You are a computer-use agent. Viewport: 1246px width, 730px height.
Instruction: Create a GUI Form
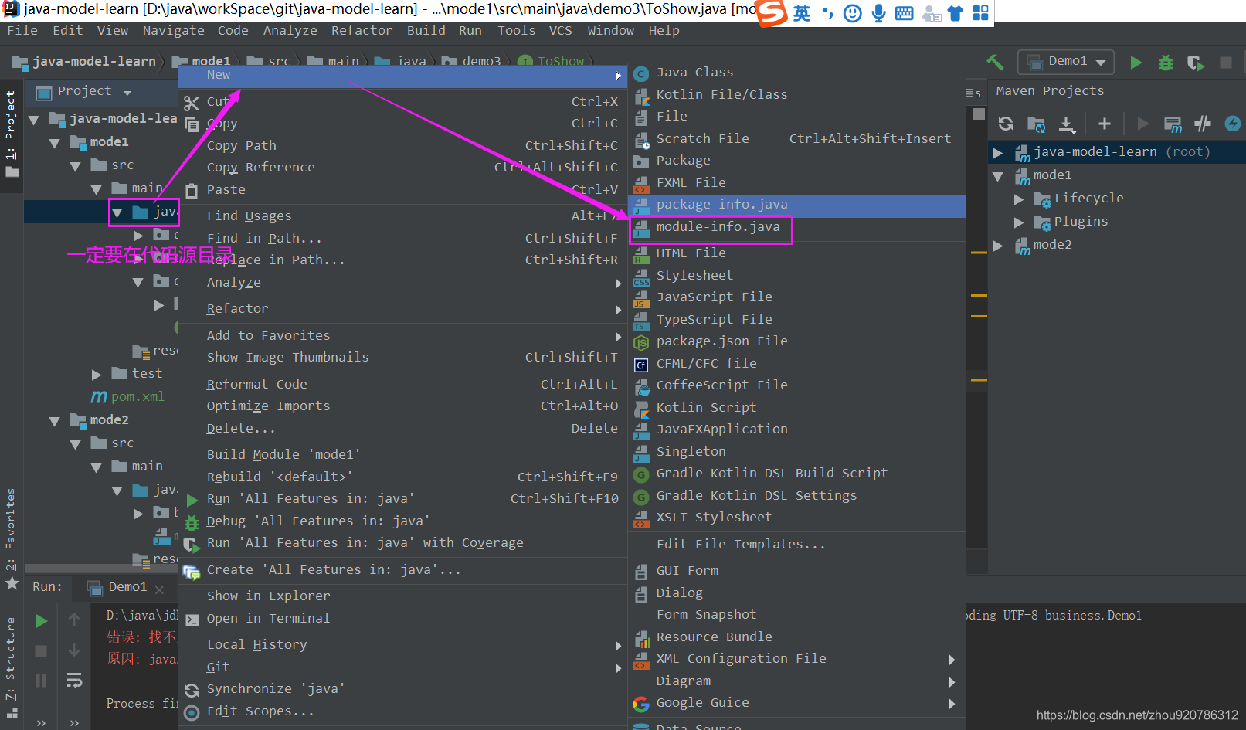[796, 570]
